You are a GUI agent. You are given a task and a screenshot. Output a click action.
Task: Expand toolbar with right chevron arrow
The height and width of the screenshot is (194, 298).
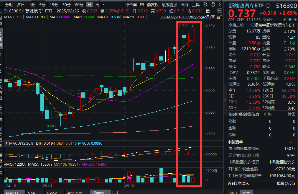(220, 5)
